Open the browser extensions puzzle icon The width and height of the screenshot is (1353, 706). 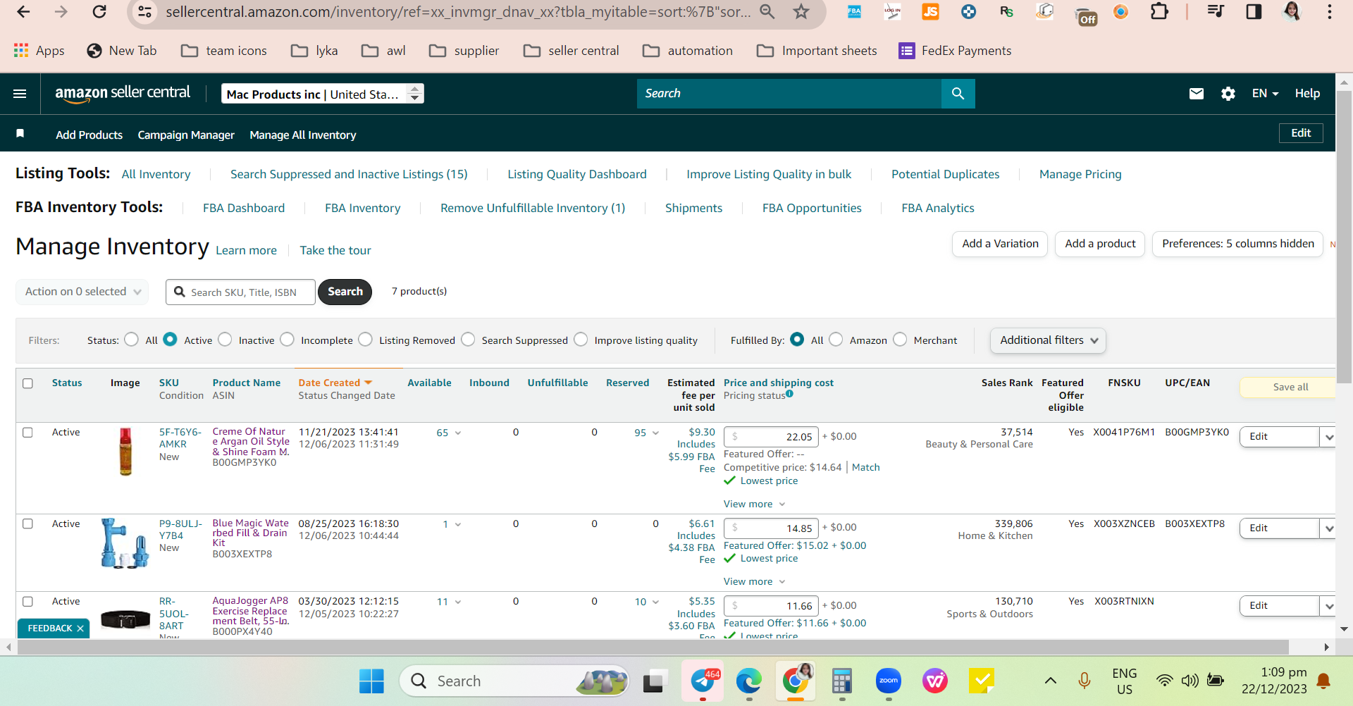(x=1159, y=12)
